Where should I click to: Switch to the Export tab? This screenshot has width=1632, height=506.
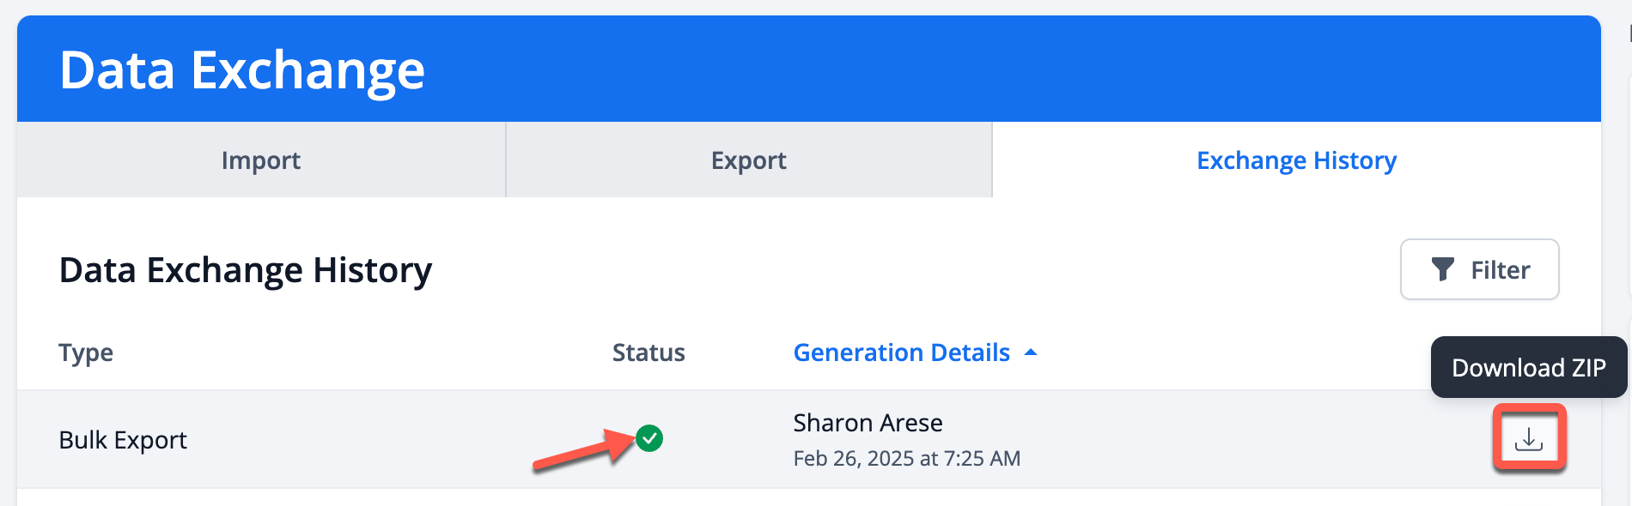pyautogui.click(x=749, y=160)
